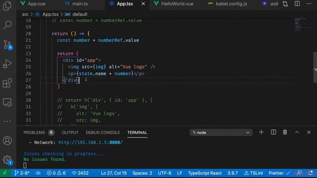This screenshot has width=317, height=178.
Task: Select TypeScript version 3.9.7
Action: (x=232, y=173)
